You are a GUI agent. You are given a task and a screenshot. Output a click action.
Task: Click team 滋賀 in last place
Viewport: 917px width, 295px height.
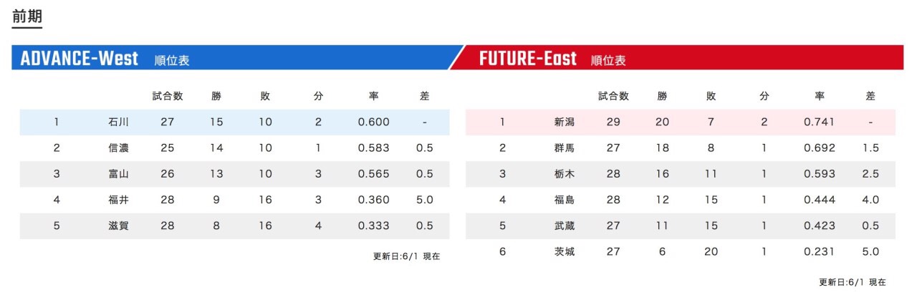[118, 226]
